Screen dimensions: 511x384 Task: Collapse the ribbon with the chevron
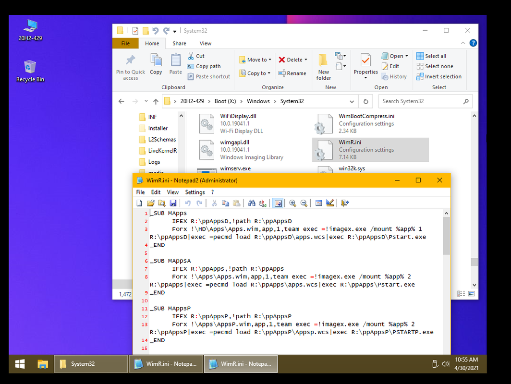click(463, 43)
